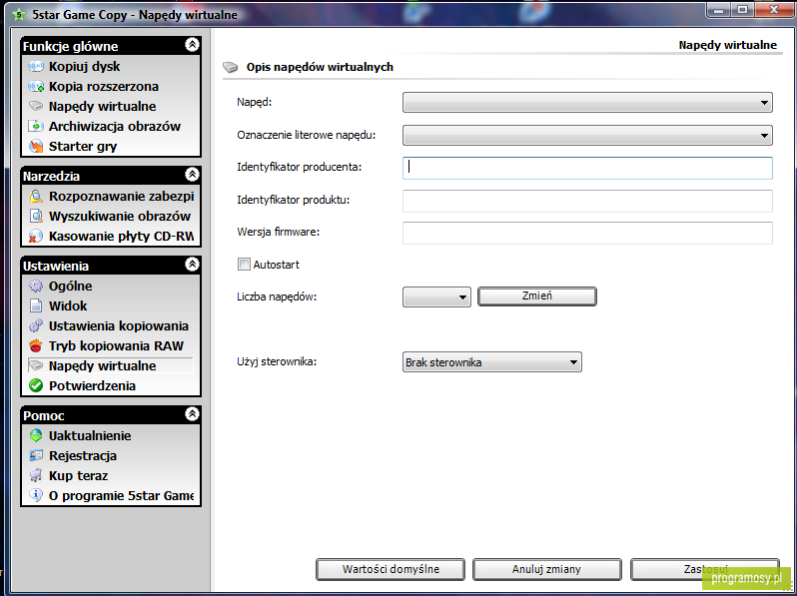Open Rozpoznawanie zabezpieczeń tool
Image resolution: width=797 pixels, height=596 pixels.
point(121,196)
